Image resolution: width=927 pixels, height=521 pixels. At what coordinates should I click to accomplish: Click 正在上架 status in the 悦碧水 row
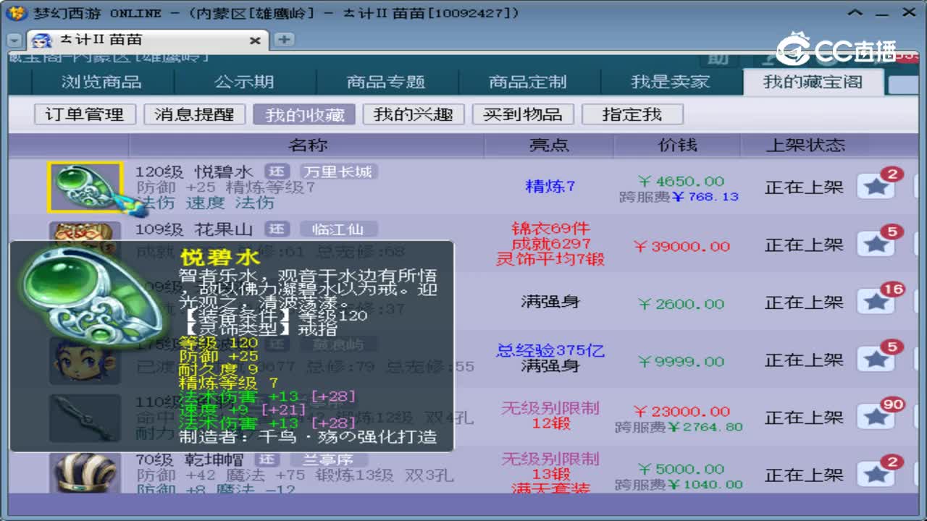tap(804, 187)
